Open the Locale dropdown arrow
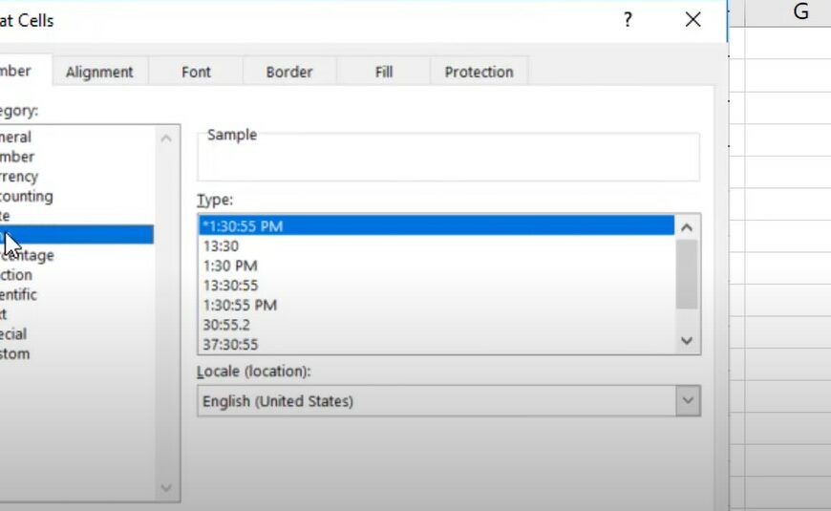 (688, 400)
